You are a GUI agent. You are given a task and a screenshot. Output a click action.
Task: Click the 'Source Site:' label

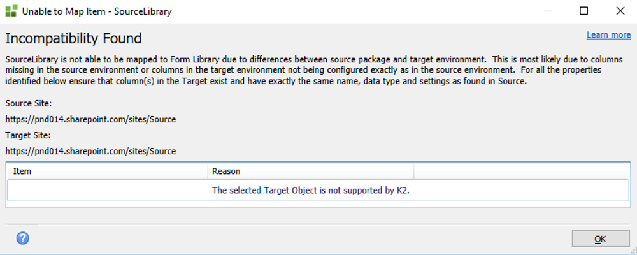pyautogui.click(x=27, y=103)
